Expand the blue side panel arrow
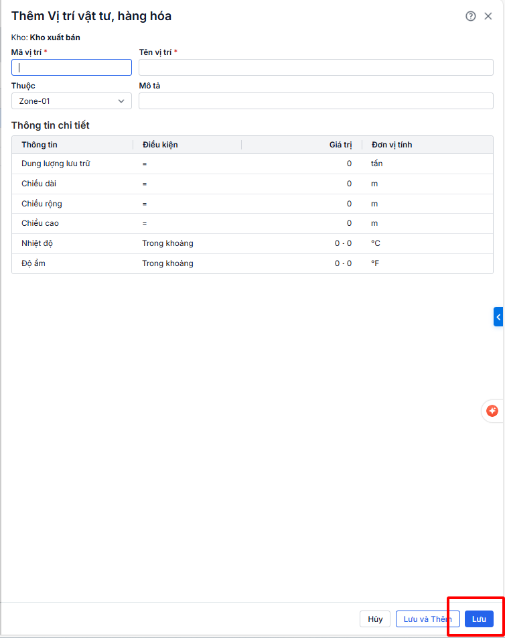The width and height of the screenshot is (505, 638). [x=498, y=316]
